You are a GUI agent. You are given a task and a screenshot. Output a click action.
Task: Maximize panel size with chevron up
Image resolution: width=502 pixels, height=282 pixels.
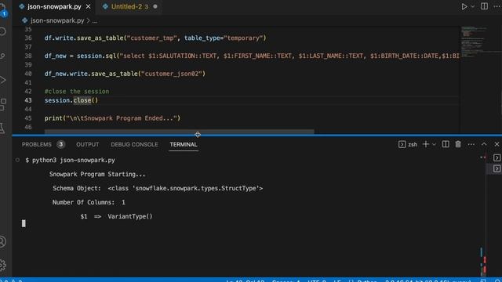pyautogui.click(x=484, y=144)
